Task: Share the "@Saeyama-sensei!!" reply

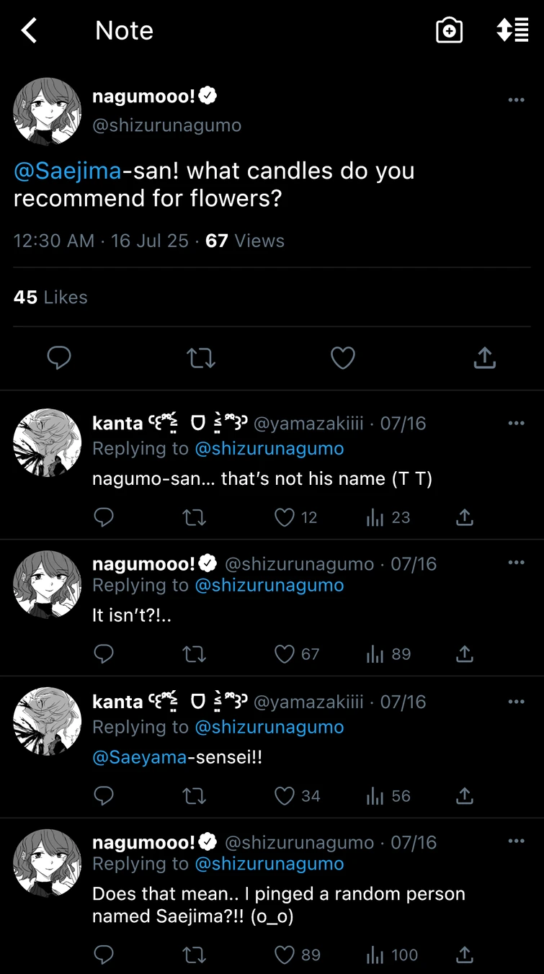Action: tap(465, 796)
